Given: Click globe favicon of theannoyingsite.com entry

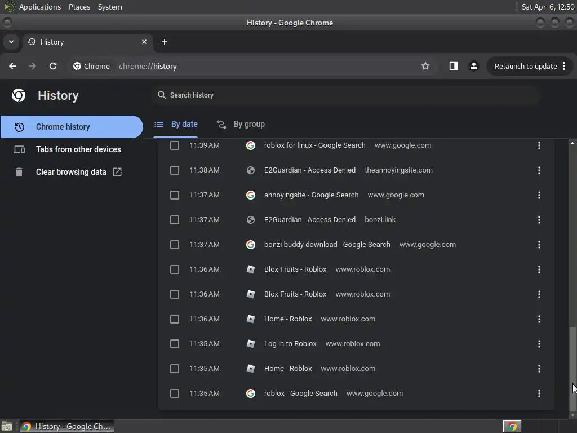Looking at the screenshot, I should (x=251, y=170).
